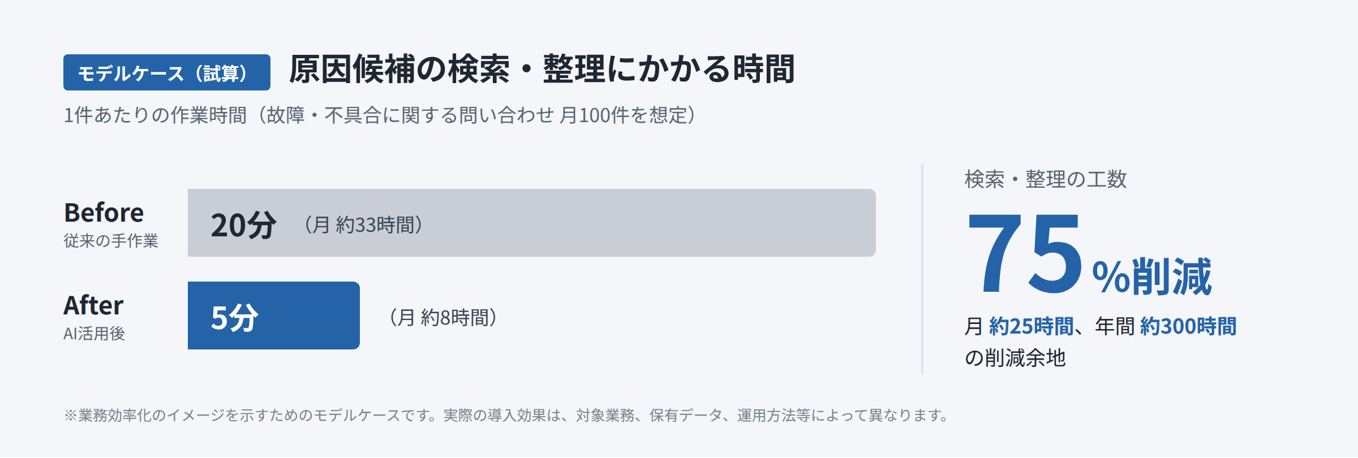This screenshot has height=458, width=1358.
Task: Click the の削減余地 text
Action: pos(1015,358)
